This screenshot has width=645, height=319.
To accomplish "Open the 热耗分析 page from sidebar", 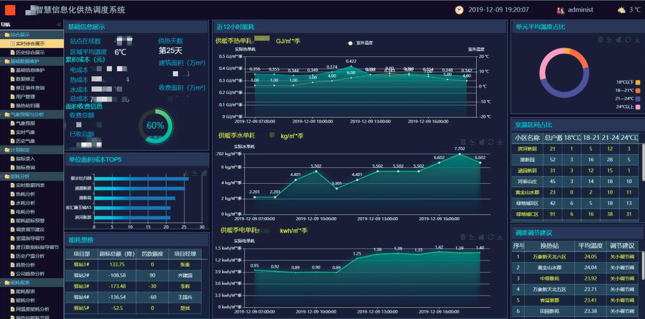I will [25, 194].
